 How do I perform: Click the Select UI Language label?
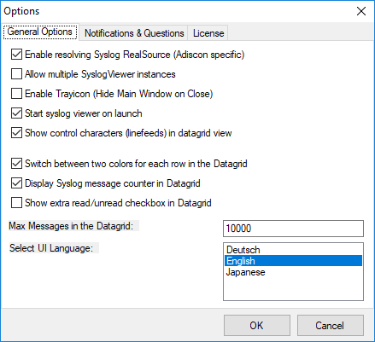click(x=51, y=248)
